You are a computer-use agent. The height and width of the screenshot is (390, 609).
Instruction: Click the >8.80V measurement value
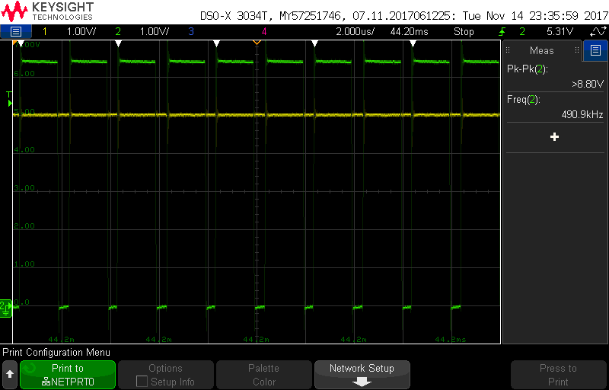pos(588,84)
